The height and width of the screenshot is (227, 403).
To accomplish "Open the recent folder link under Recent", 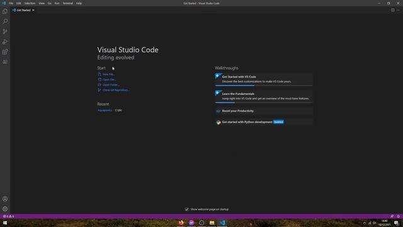I will click(x=105, y=110).
